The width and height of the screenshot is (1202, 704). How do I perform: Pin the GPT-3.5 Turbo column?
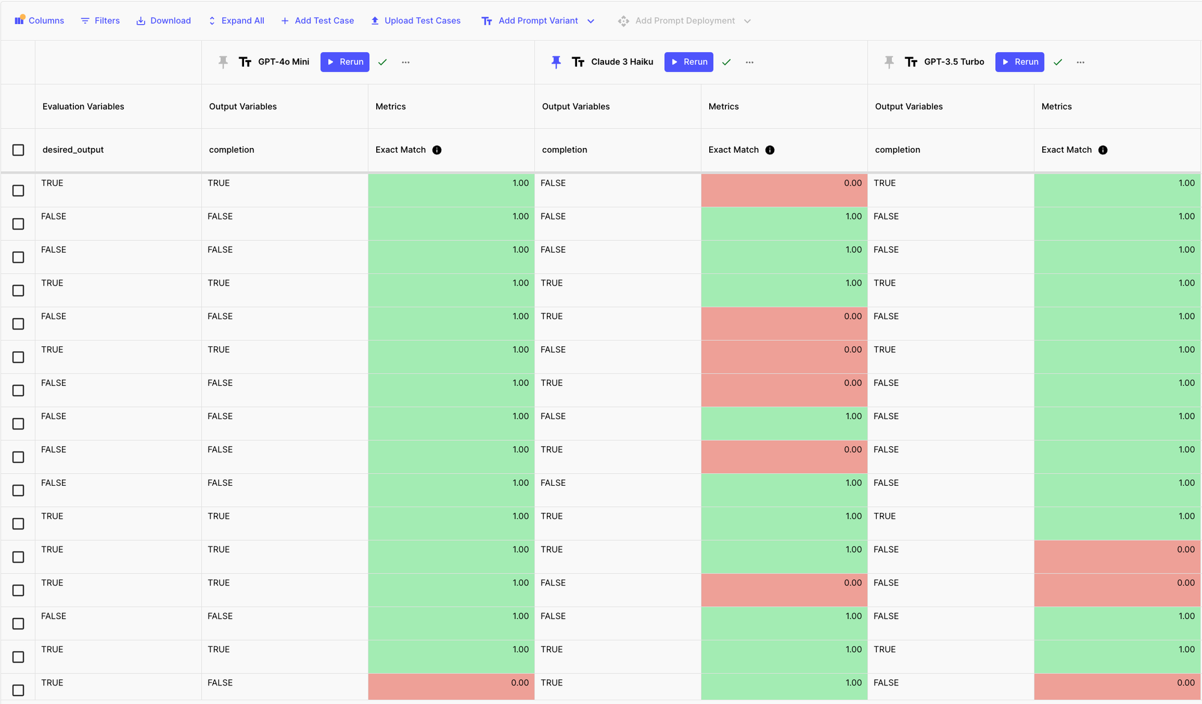889,62
